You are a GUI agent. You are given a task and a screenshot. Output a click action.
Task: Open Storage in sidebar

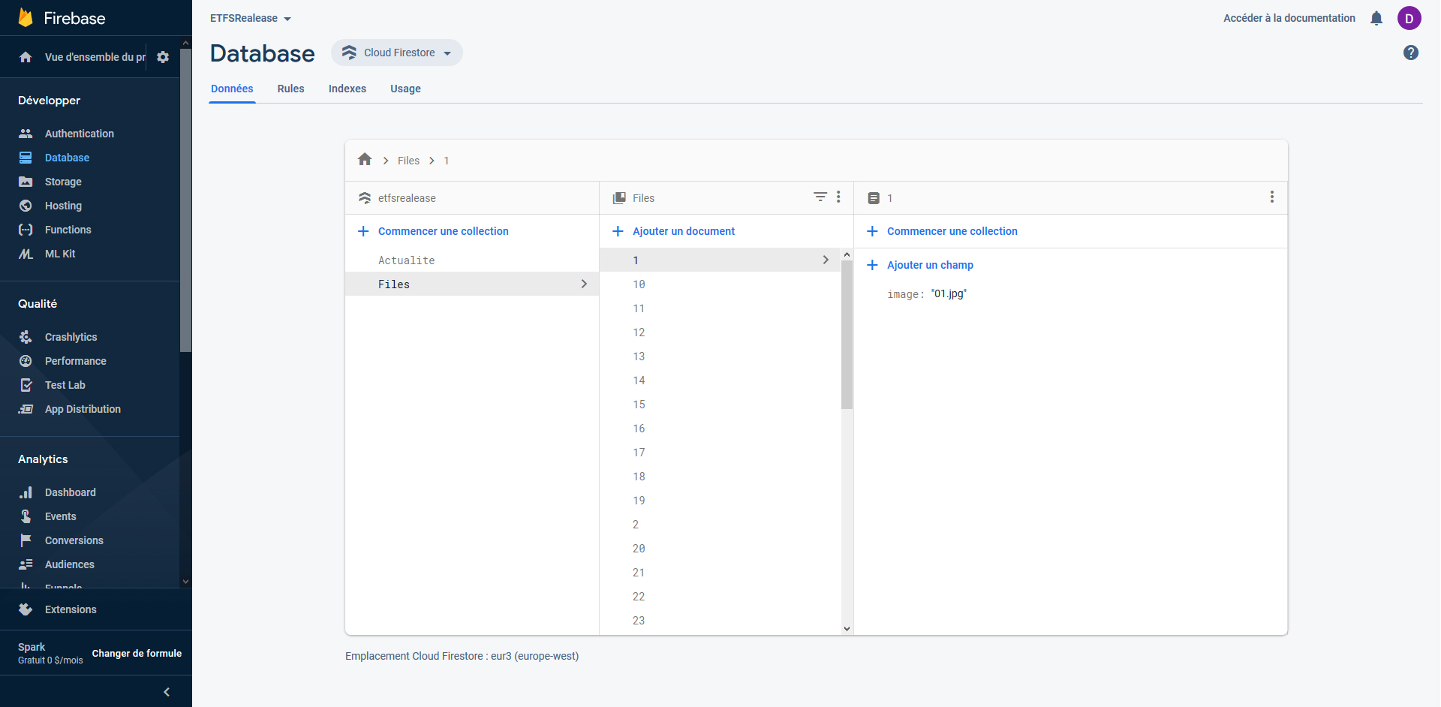63,182
